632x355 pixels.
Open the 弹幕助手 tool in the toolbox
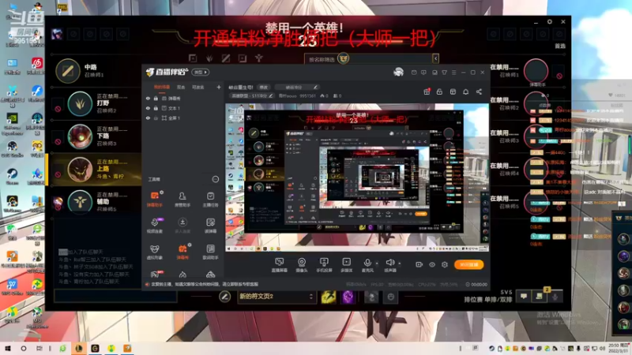tap(155, 200)
